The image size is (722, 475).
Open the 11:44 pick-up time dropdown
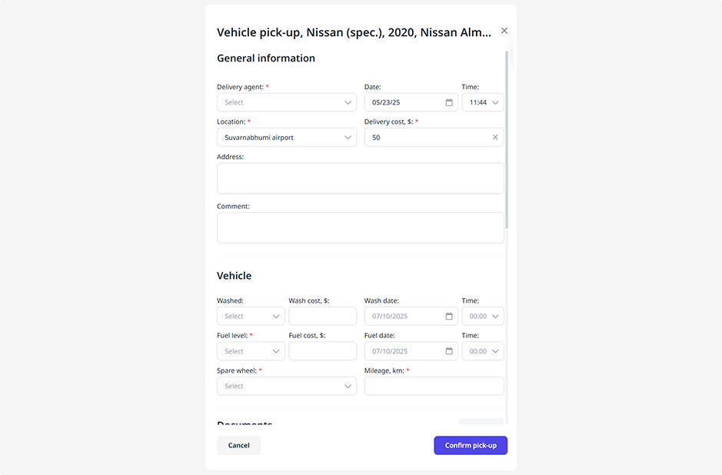pos(483,102)
